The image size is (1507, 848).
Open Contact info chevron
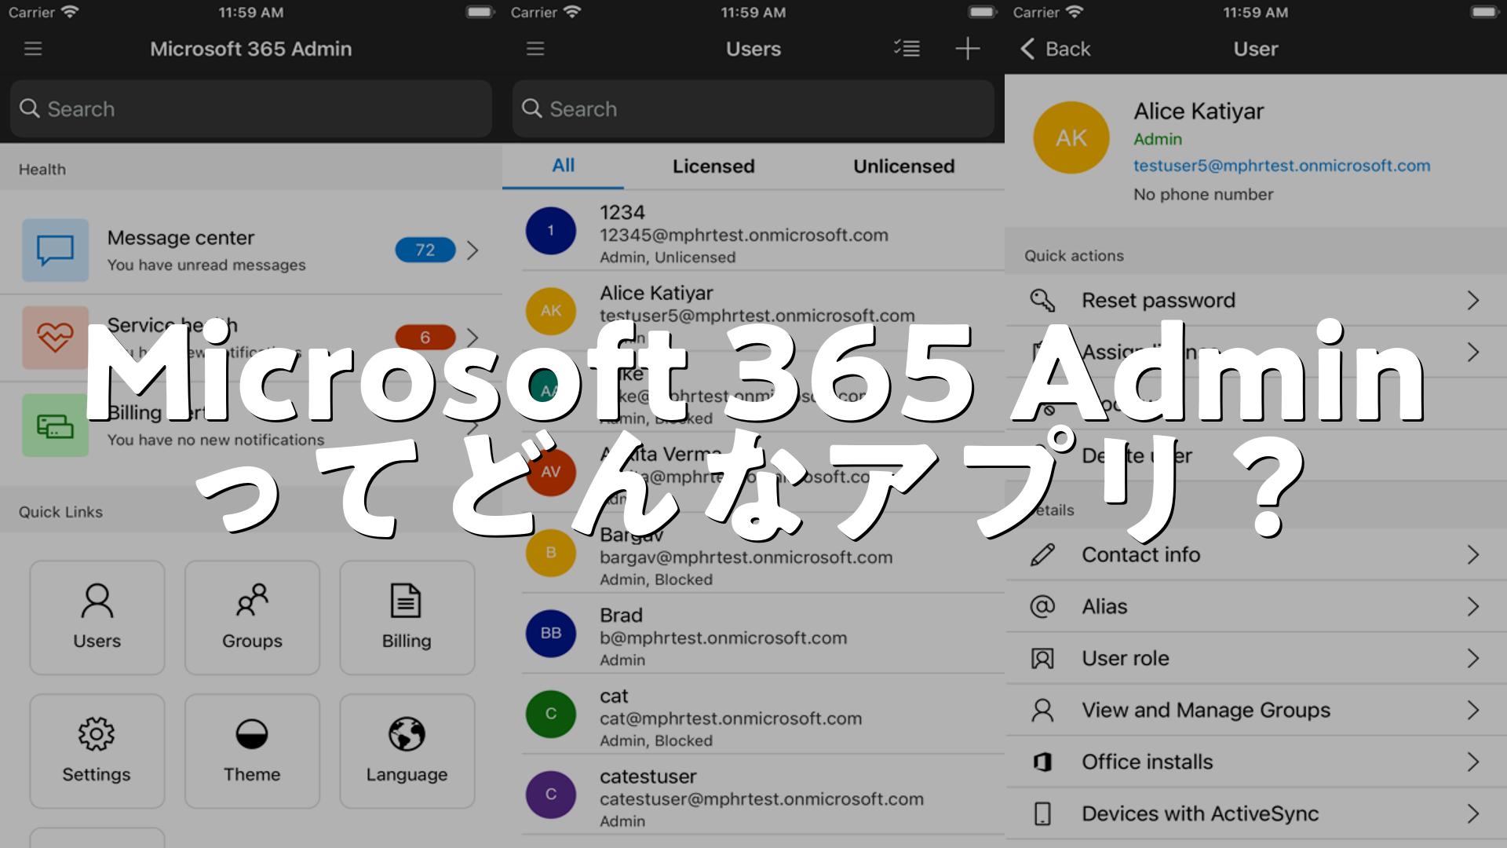coord(1473,554)
